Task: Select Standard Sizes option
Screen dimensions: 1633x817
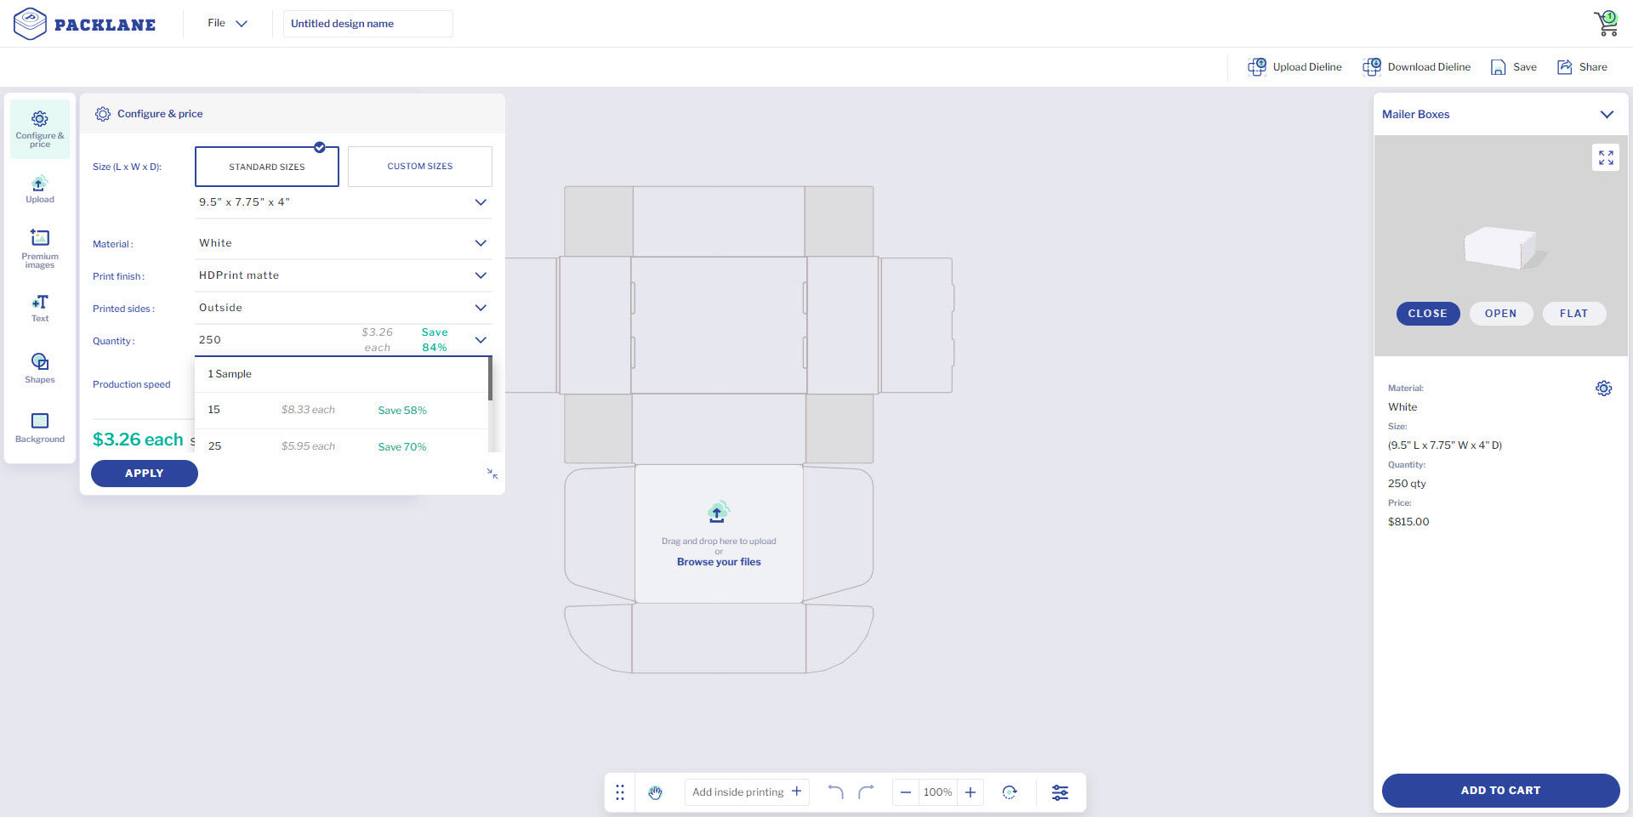Action: (x=266, y=167)
